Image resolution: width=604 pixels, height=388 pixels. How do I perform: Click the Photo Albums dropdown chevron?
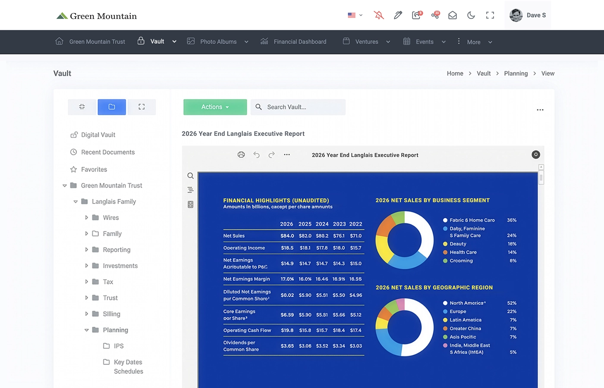click(246, 42)
